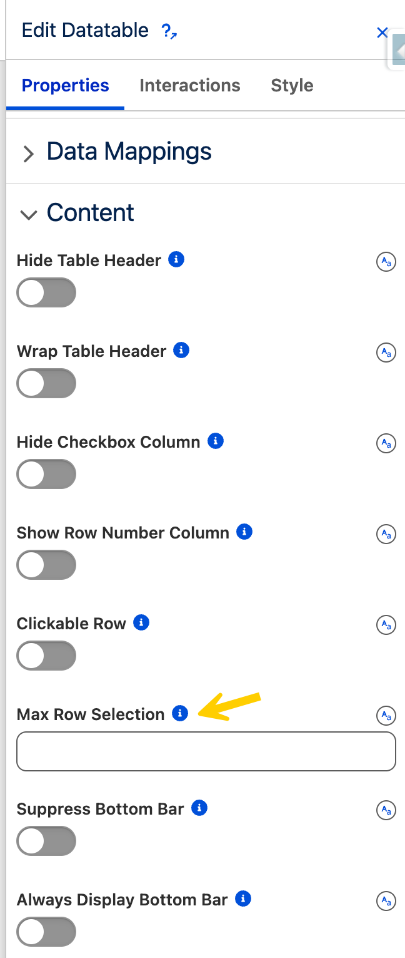Turn on Show Row Number Column toggle

46,565
